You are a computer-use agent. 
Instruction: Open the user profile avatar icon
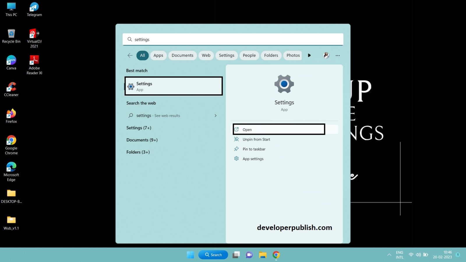[326, 55]
